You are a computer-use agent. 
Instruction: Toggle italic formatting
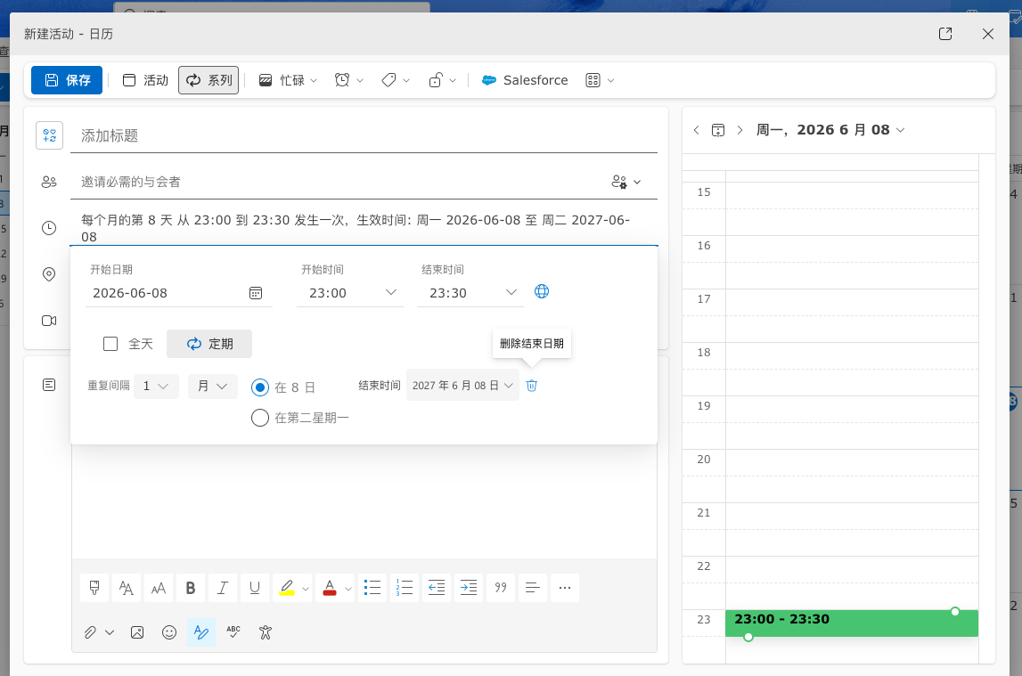click(x=222, y=588)
